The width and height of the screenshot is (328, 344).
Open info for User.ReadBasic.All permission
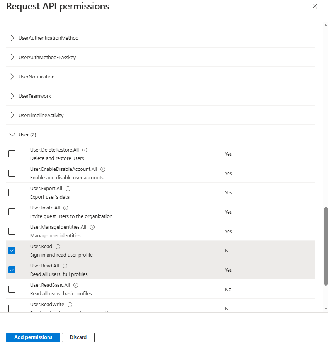[x=76, y=285]
